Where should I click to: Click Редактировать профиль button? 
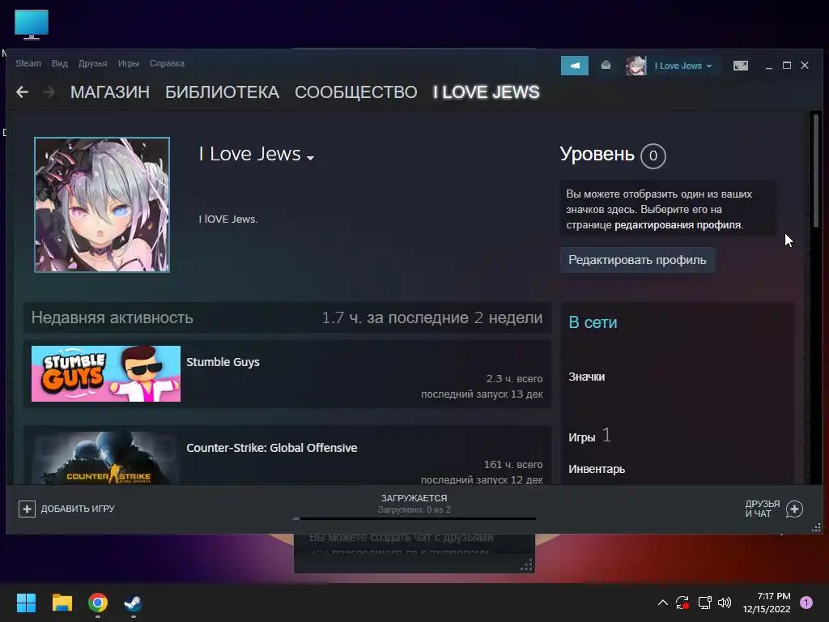click(x=638, y=260)
